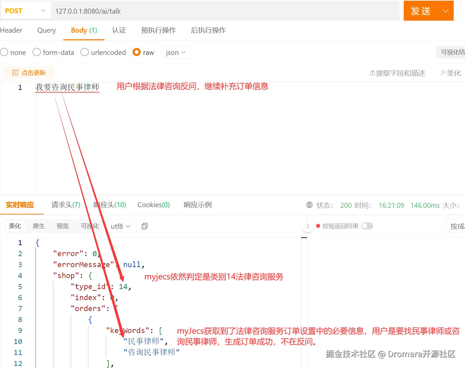Collapse the response panel with the chevron icon
This screenshot has height=368, width=465.
[x=307, y=226]
